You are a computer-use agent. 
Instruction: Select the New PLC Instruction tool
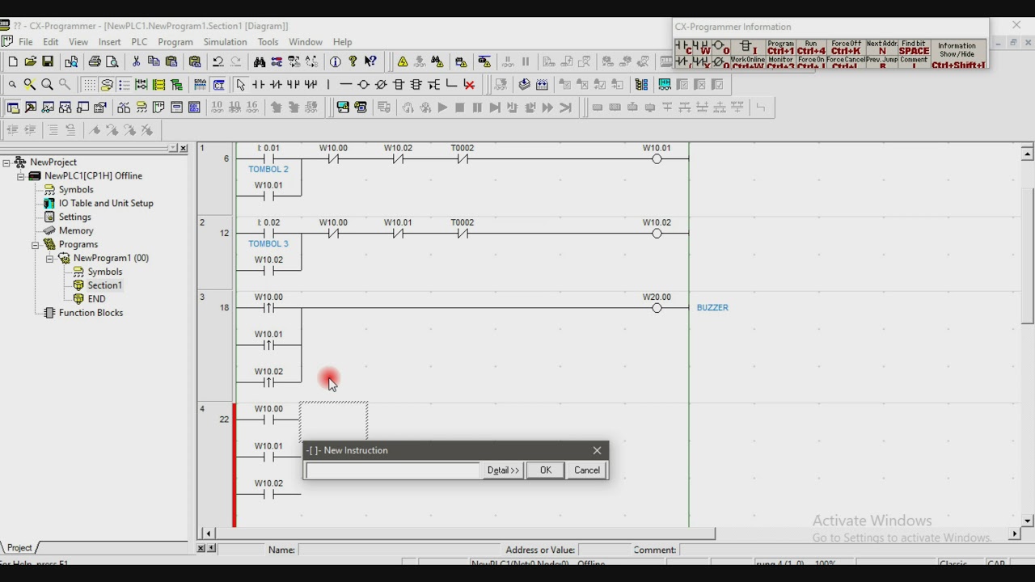[x=399, y=84]
